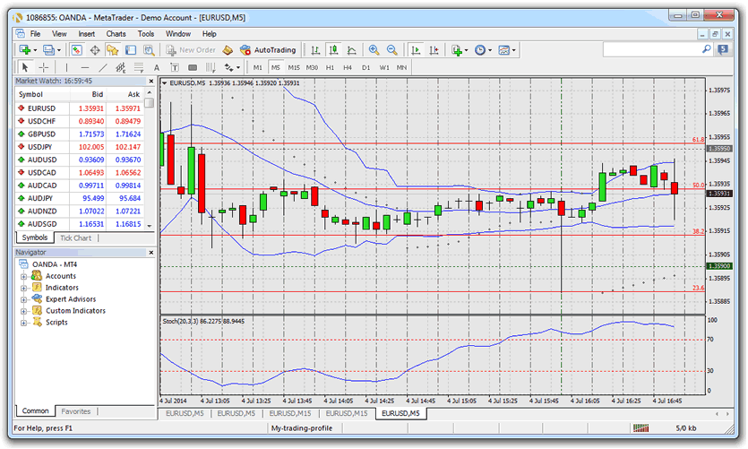The height and width of the screenshot is (449, 748).
Task: Select the Crosshair tool
Action: pos(43,68)
